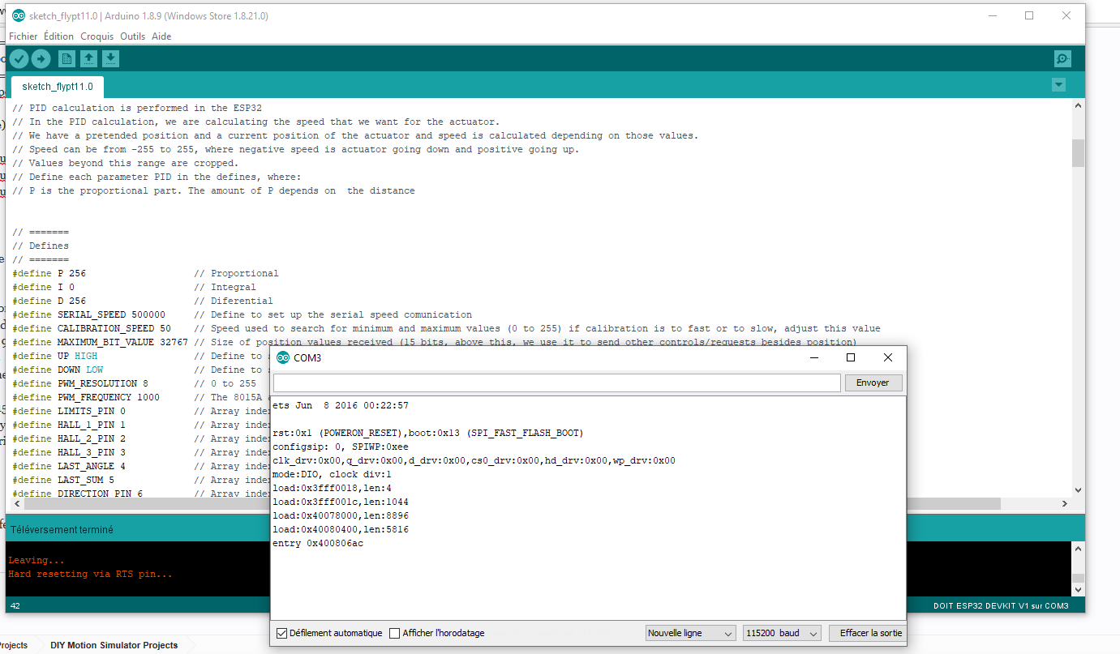This screenshot has width=1120, height=654.
Task: Click the Verify sketch checkmark icon
Action: tap(19, 58)
